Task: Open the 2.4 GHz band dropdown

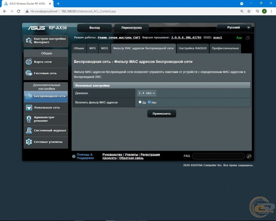Action: coord(147,93)
